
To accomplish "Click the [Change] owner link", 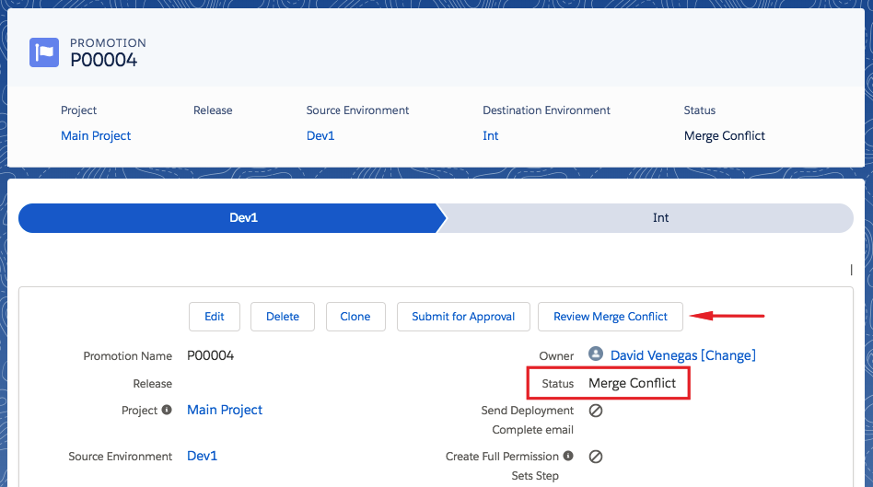I will [728, 355].
